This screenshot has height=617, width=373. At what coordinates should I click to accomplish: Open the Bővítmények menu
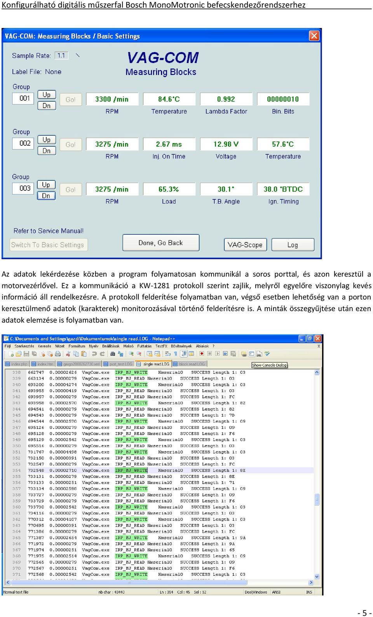click(181, 346)
